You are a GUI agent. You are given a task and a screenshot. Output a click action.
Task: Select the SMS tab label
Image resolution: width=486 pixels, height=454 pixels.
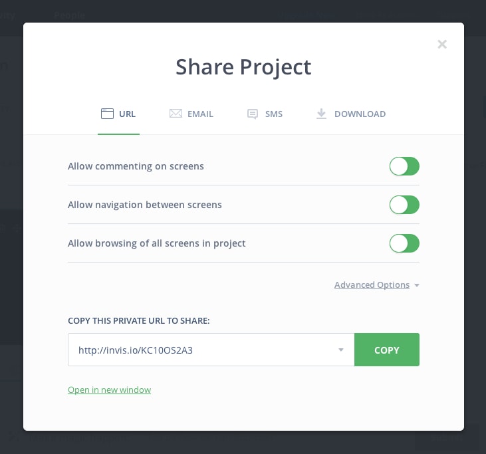tap(274, 114)
